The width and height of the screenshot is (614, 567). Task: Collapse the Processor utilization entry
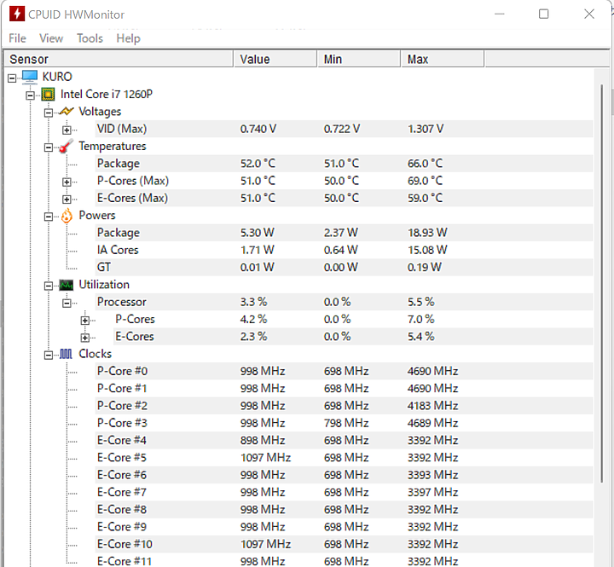(x=67, y=303)
